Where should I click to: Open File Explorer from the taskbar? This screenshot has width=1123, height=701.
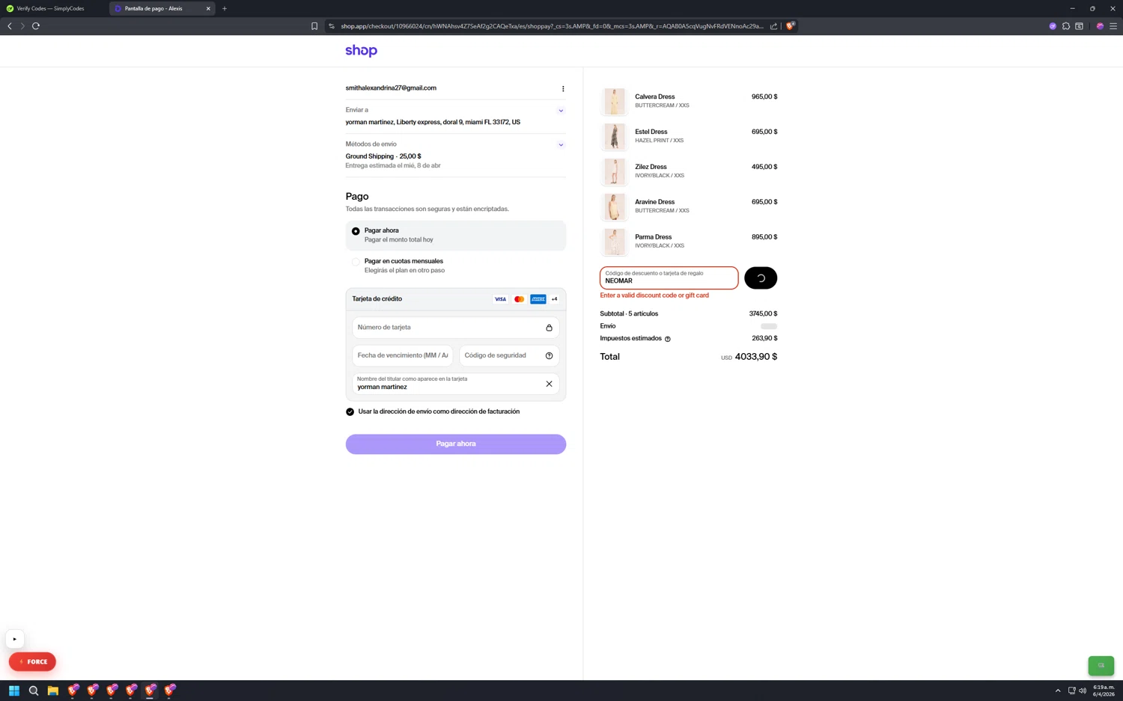53,691
